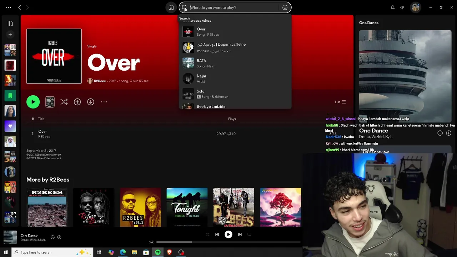This screenshot has height=257, width=457.
Task: Open R2Bees artist link under track title
Action: (x=44, y=136)
